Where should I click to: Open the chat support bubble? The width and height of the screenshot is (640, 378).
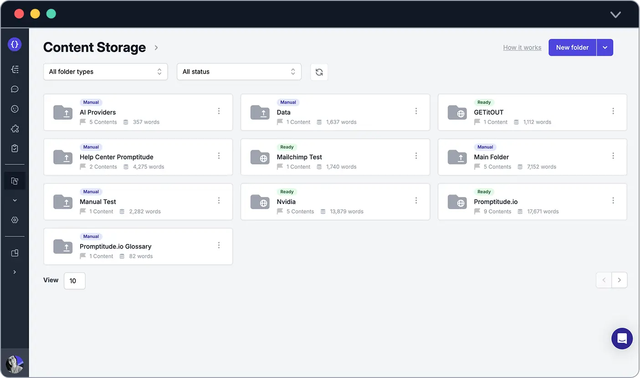pos(622,338)
